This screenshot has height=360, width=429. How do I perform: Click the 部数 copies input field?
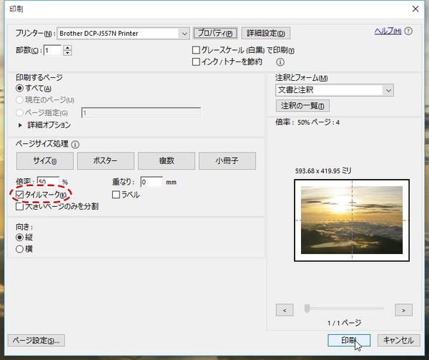52,50
